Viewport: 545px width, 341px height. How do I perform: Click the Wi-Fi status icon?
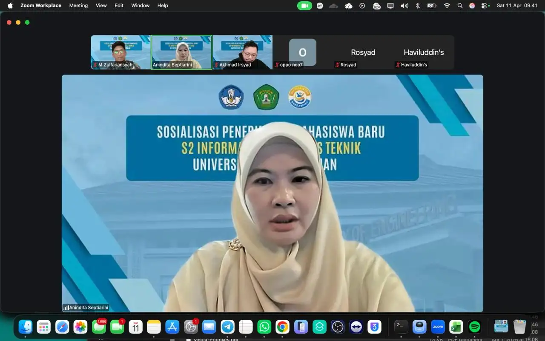pos(447,6)
